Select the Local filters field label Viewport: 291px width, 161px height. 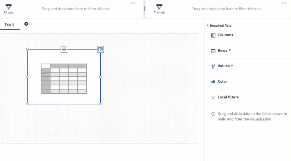(x=228, y=97)
